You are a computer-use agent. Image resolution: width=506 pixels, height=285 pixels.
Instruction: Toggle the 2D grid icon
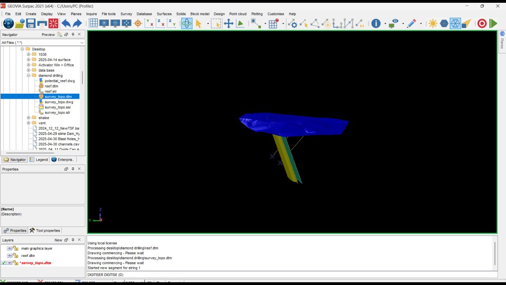(93, 23)
